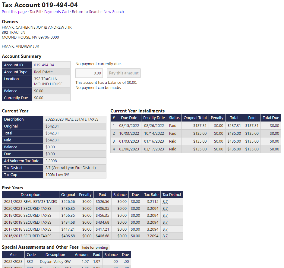
Task: Open tax district 8.7 for 2016/2017 row
Action: [x=165, y=236]
